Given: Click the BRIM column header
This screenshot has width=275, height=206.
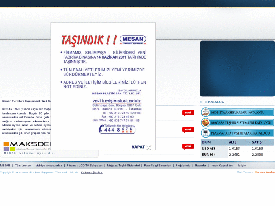Looking at the screenshot, I should pos(206,142).
